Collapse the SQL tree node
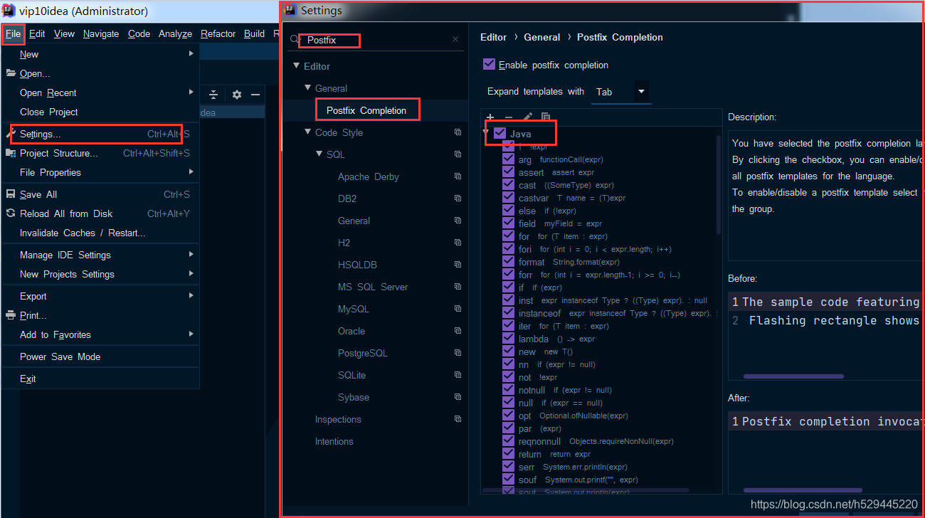Viewport: 925px width, 518px height. click(x=319, y=154)
